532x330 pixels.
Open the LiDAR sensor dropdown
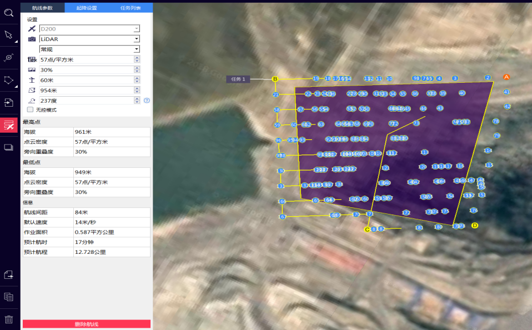click(137, 39)
